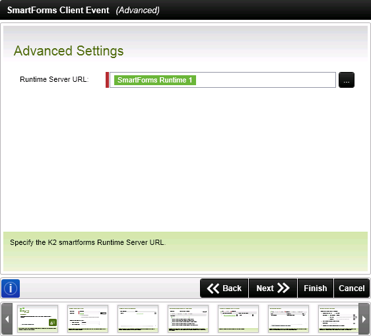Open the third wizard page thumbnail
371x336 pixels.
138,319
